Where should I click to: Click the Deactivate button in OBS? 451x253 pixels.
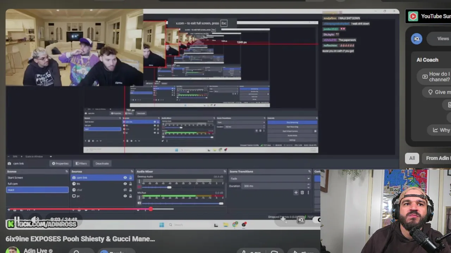point(102,163)
